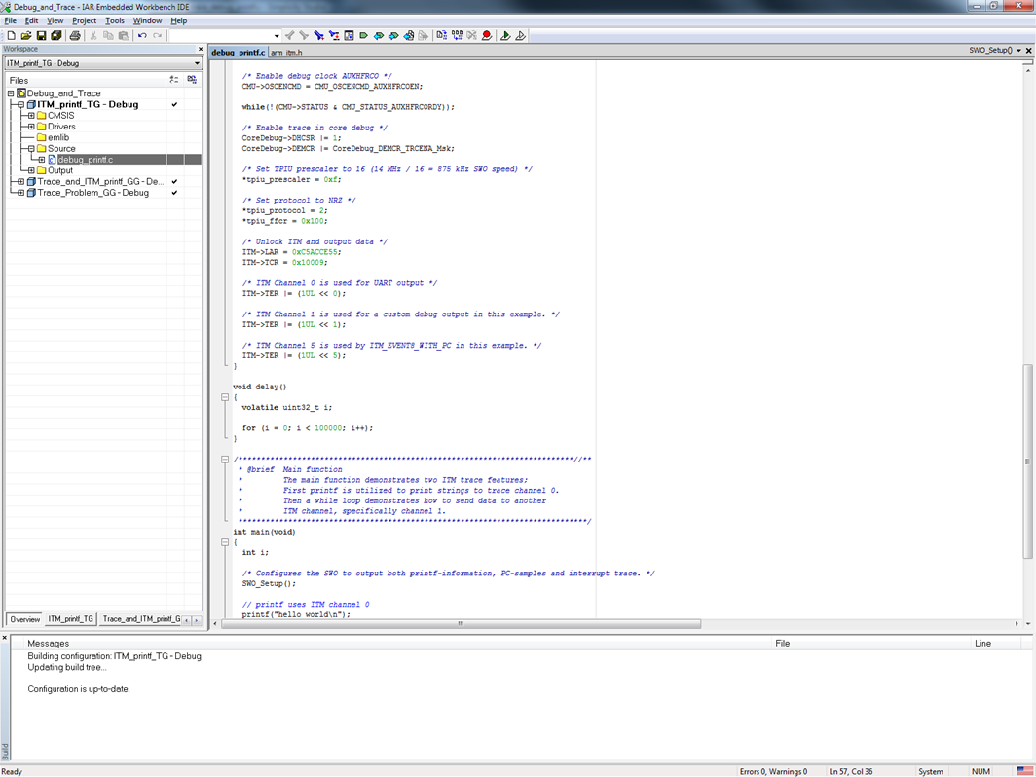Open the workspace configuration dropdown

click(x=197, y=63)
